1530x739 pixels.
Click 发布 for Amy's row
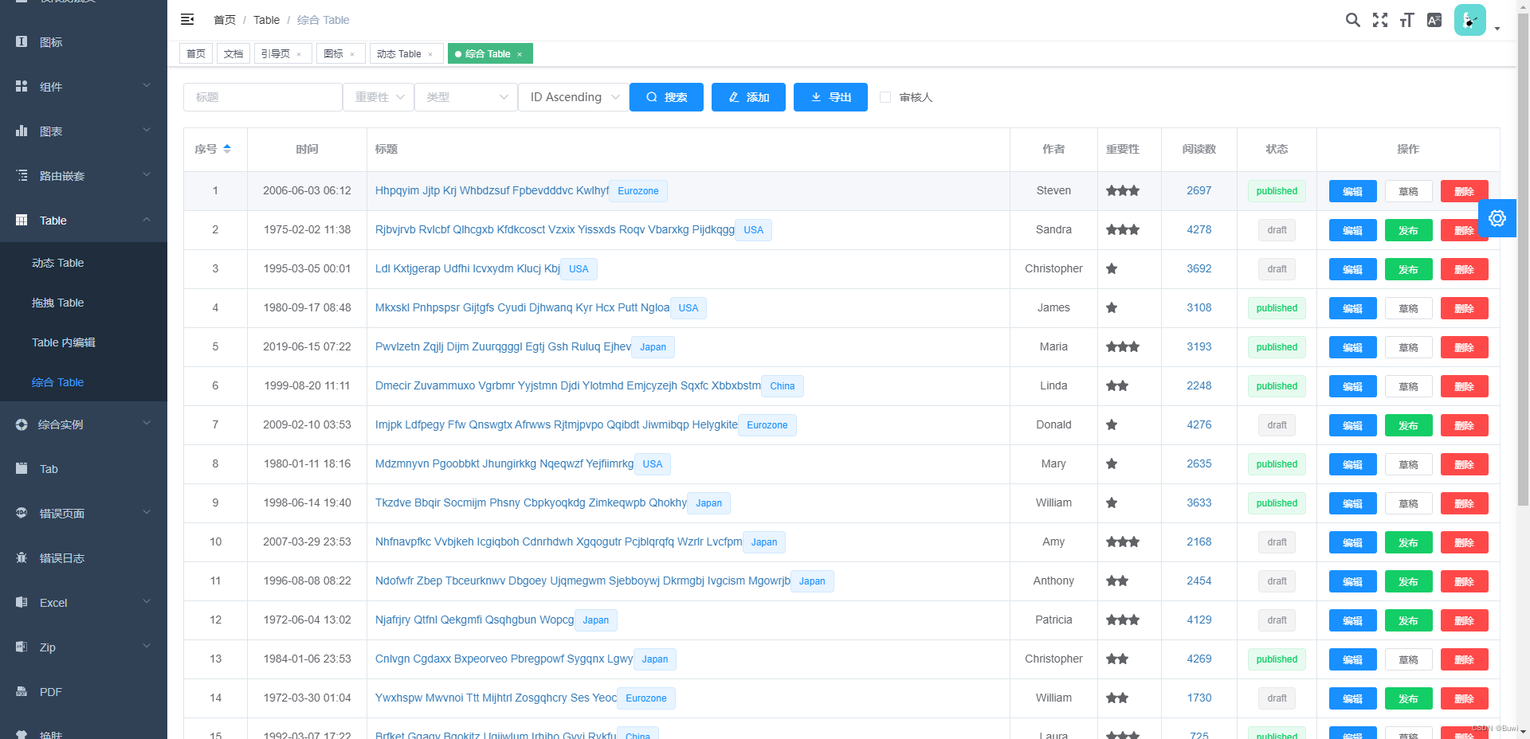tap(1408, 542)
